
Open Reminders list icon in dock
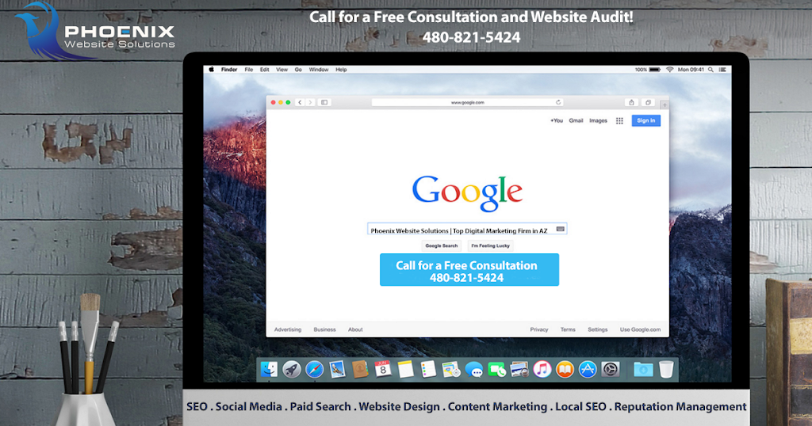tap(428, 369)
